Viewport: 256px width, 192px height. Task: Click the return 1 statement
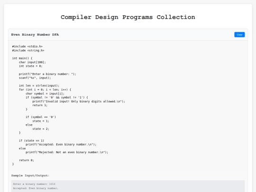coord(40,105)
